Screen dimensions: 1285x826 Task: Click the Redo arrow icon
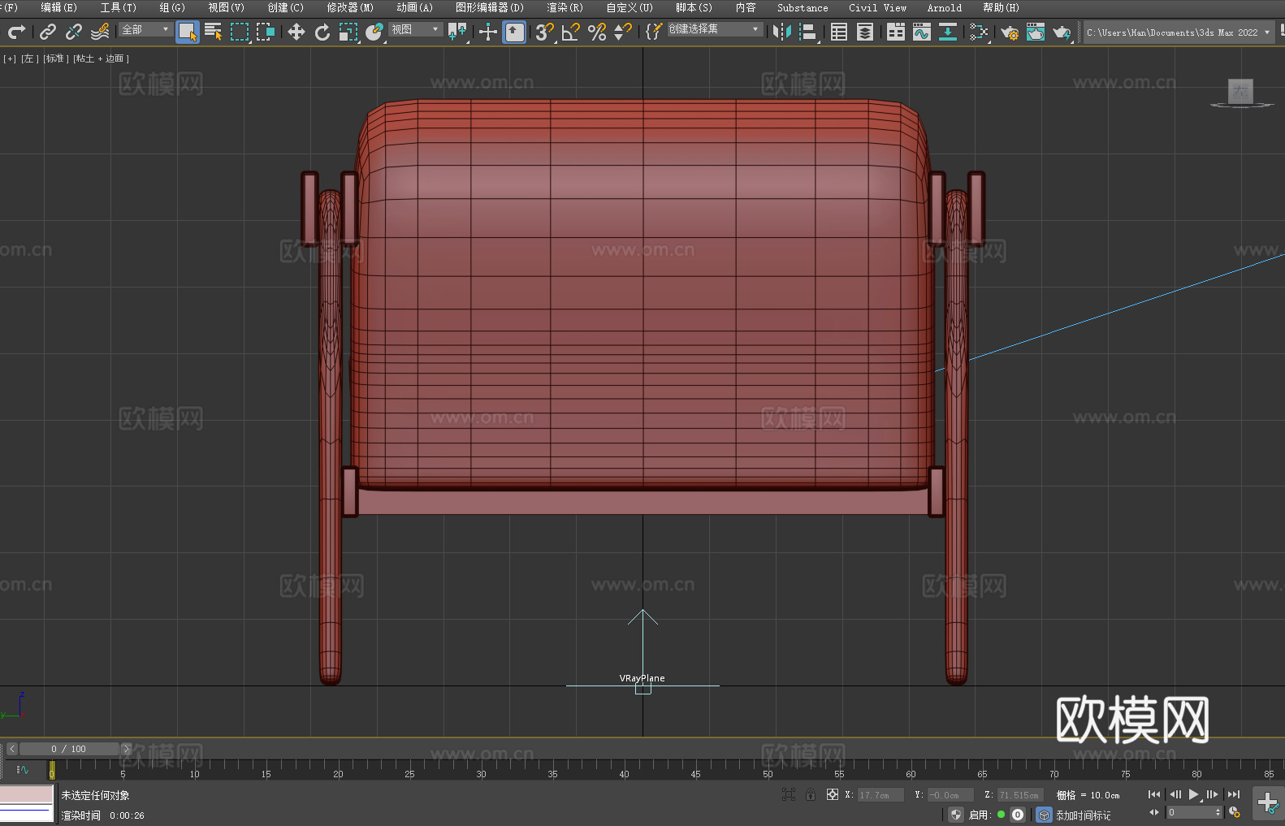16,32
